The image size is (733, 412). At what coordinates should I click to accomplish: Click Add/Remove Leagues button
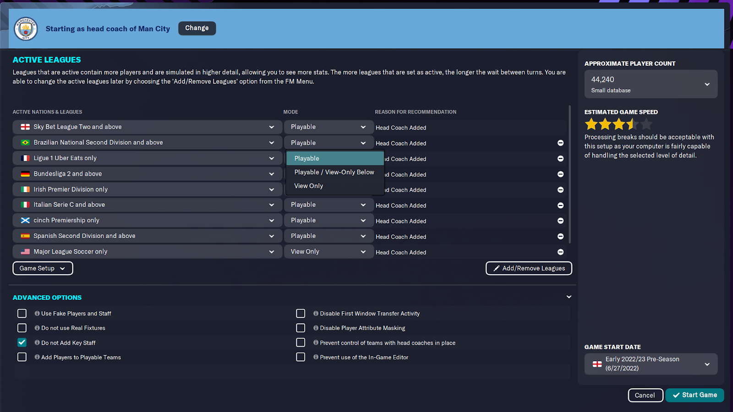[x=529, y=268]
